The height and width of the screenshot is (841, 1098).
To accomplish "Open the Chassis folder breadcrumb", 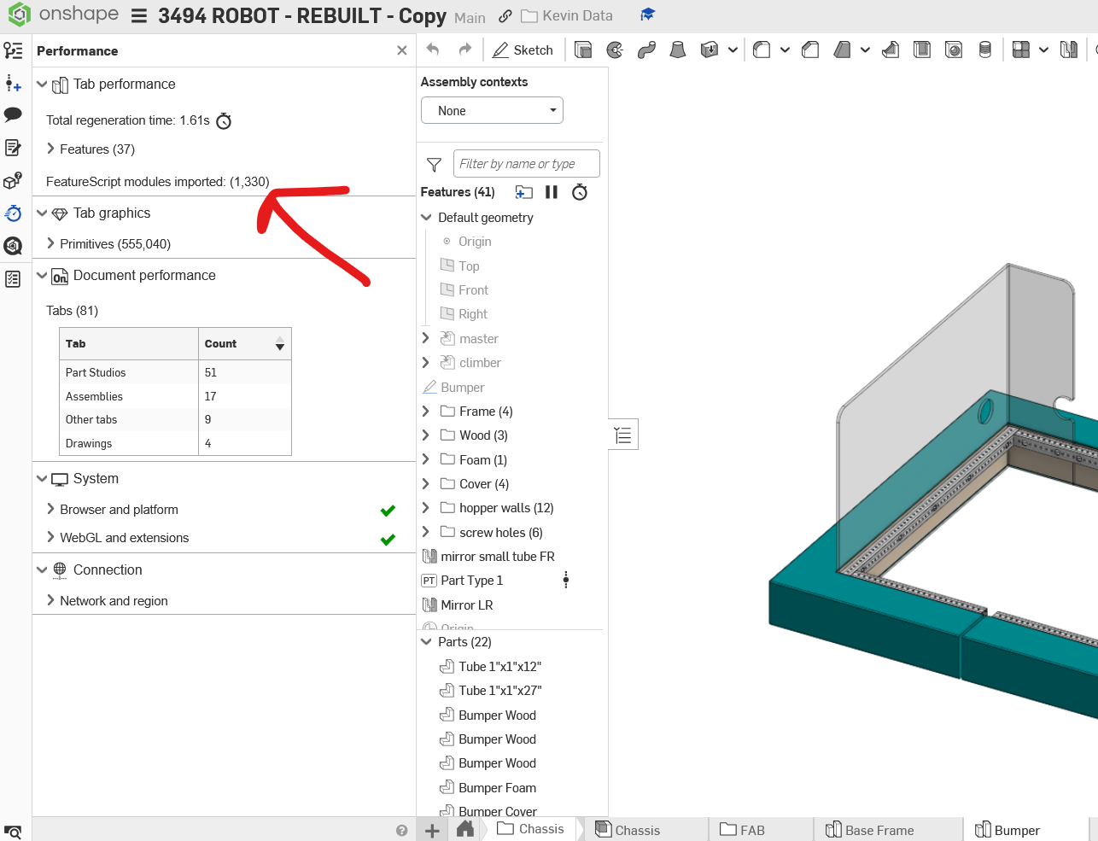I will point(530,829).
